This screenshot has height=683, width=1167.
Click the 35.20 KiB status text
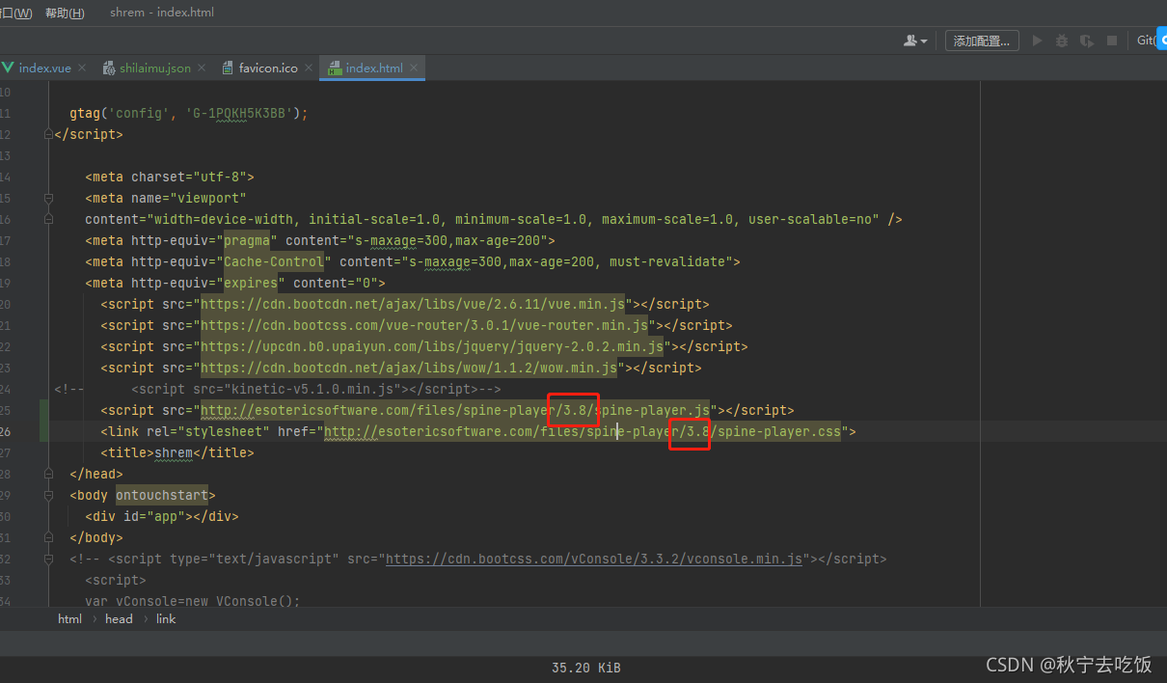pyautogui.click(x=585, y=668)
